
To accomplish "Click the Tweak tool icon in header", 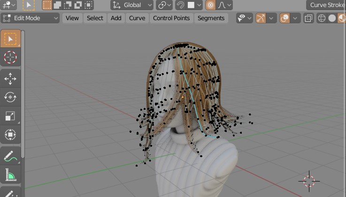I will coord(29,5).
